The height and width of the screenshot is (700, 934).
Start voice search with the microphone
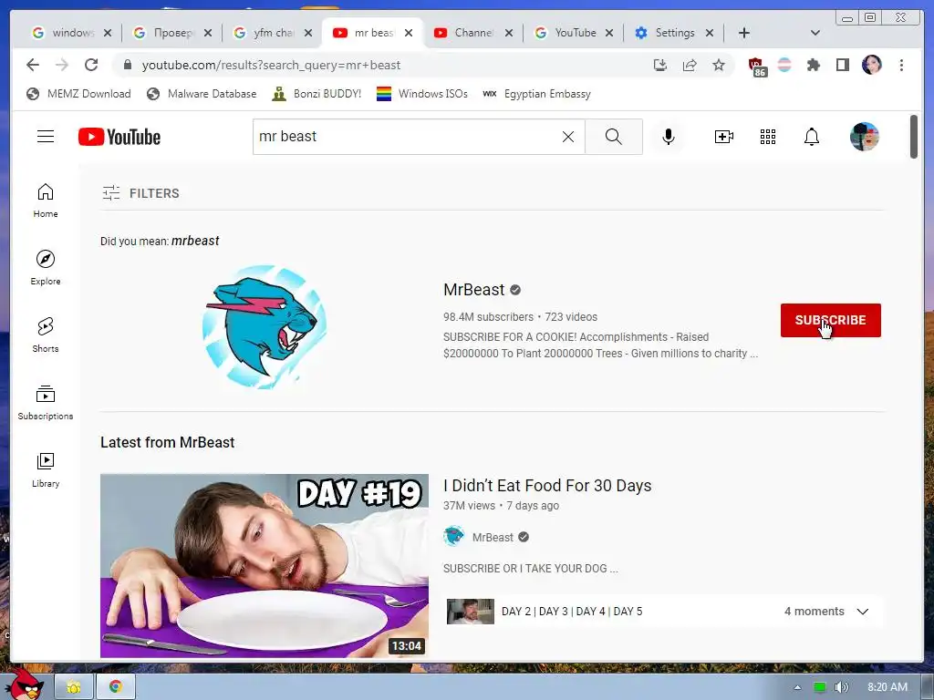tap(669, 137)
